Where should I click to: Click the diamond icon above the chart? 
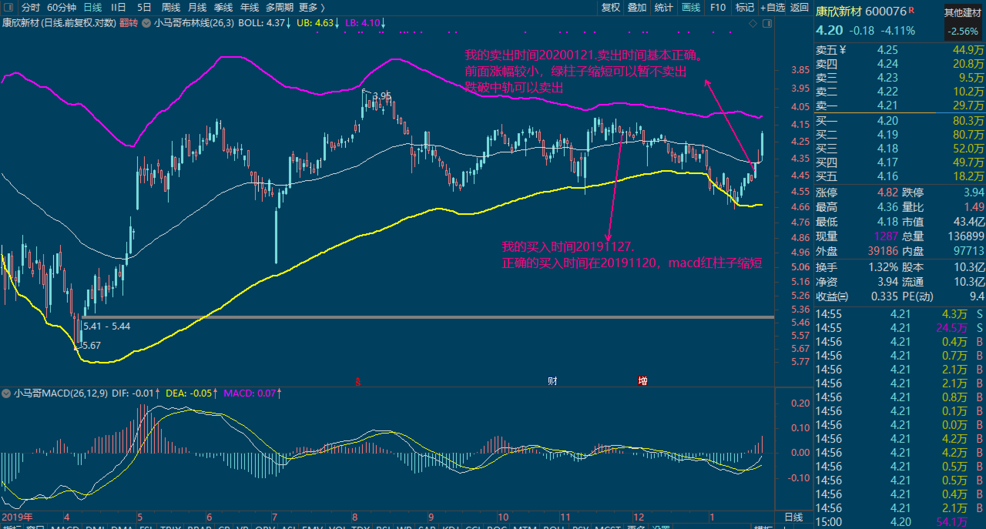[x=753, y=24]
